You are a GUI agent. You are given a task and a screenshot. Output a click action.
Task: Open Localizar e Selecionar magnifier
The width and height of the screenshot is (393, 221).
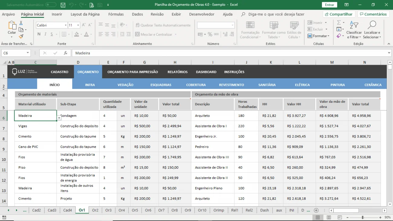click(372, 30)
